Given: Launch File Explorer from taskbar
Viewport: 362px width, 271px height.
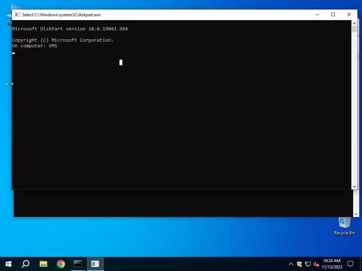Looking at the screenshot, I should pyautogui.click(x=43, y=264).
